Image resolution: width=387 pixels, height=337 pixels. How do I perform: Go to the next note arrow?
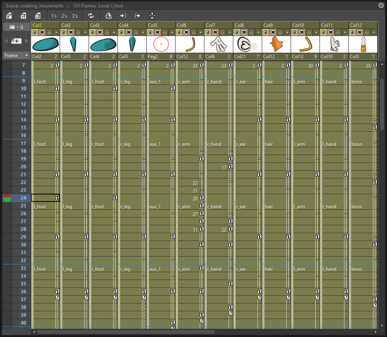click(27, 41)
